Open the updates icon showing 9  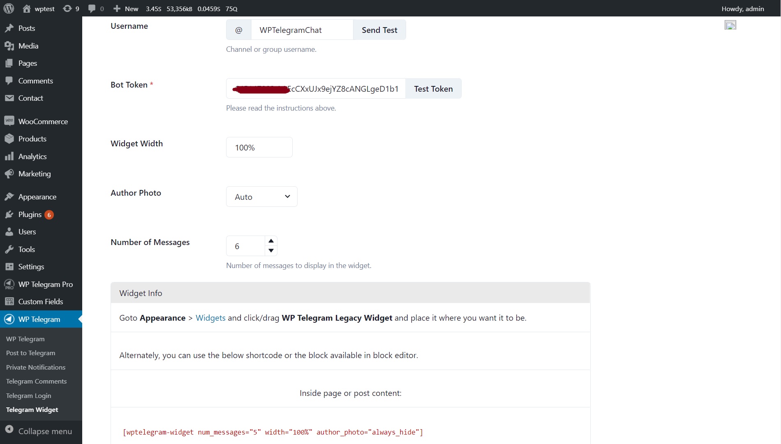click(x=67, y=8)
